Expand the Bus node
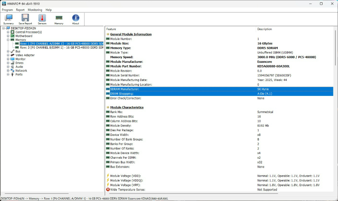The image size is (338, 201). pyautogui.click(x=8, y=51)
